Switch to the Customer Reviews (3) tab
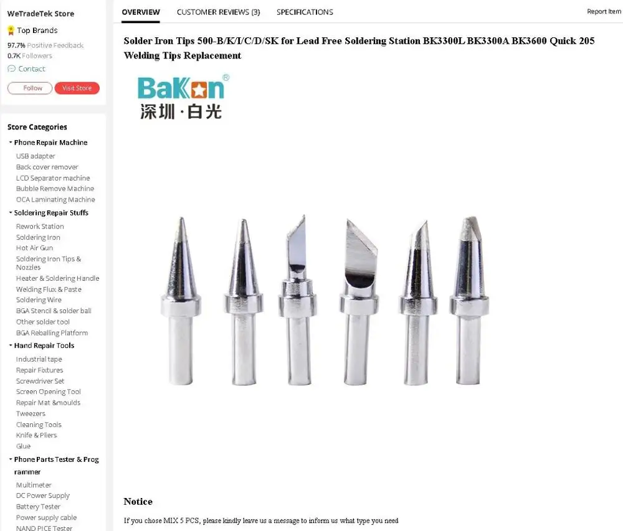 coord(218,12)
